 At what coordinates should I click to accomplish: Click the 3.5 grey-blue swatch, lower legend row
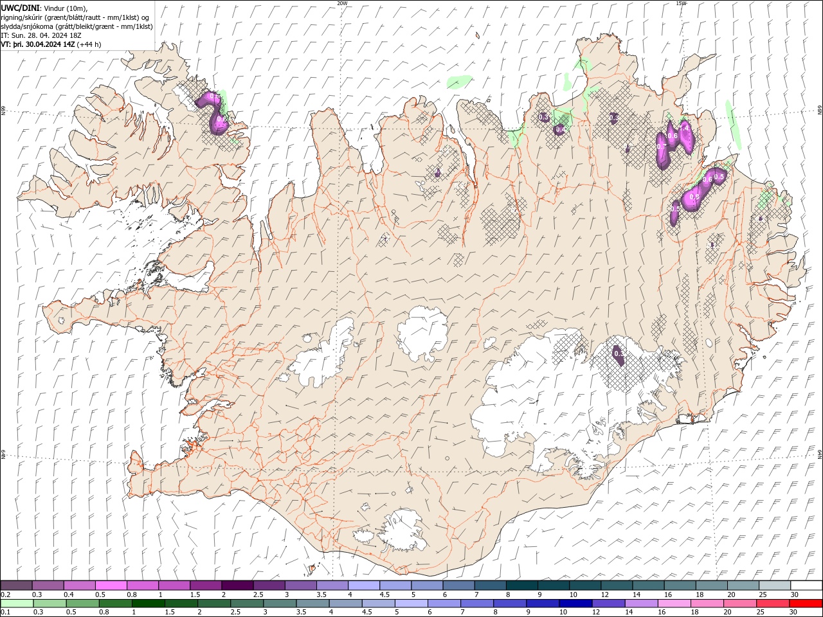point(312,604)
